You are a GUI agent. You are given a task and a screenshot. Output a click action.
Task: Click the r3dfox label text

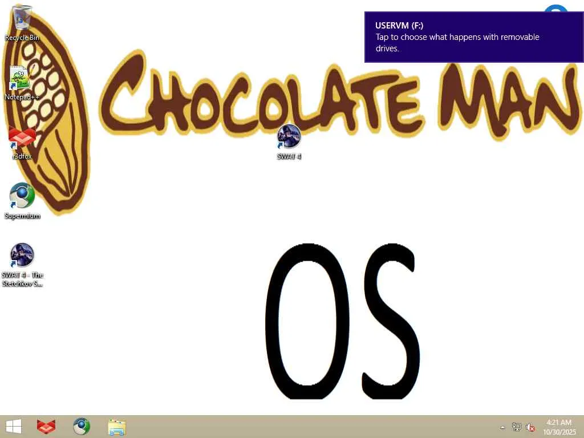click(22, 156)
